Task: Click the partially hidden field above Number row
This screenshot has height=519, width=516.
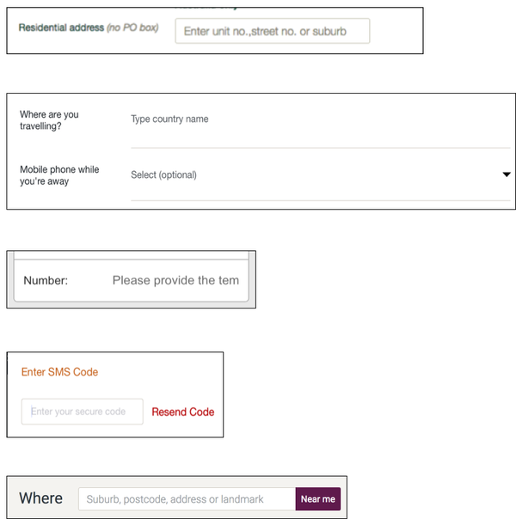Action: [132, 255]
